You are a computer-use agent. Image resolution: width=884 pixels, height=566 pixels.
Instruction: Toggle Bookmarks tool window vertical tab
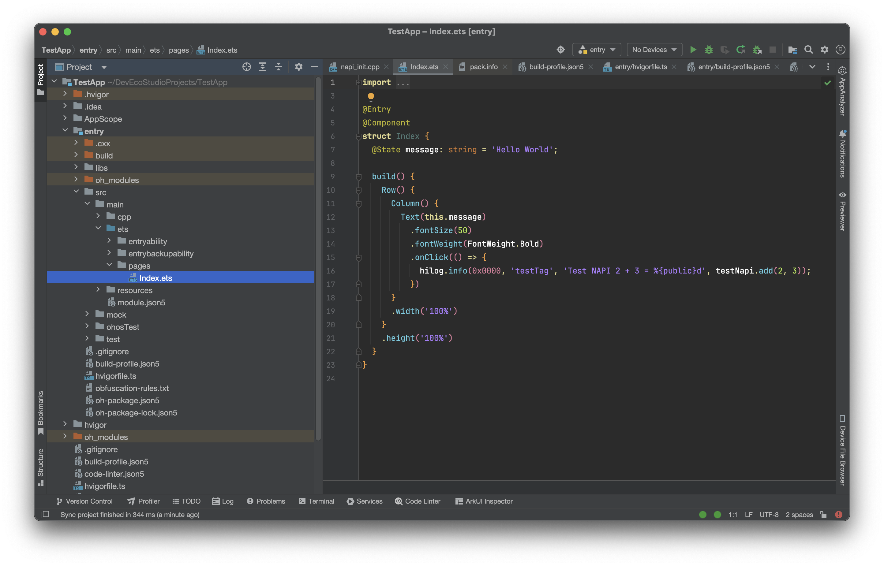tap(40, 413)
